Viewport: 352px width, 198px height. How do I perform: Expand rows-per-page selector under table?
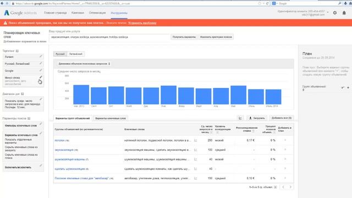276,187
